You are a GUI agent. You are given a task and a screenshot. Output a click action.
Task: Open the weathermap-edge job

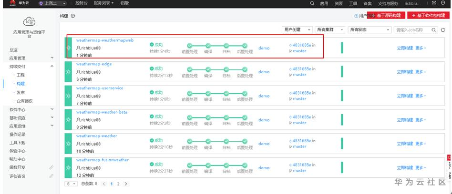pyautogui.click(x=93, y=64)
